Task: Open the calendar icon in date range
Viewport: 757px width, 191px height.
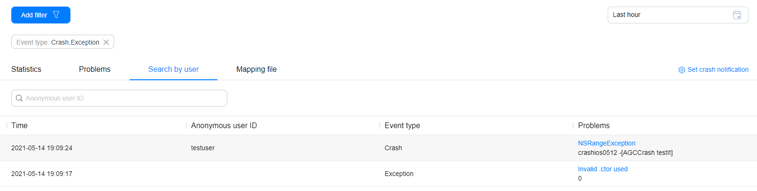Action: pos(737,15)
